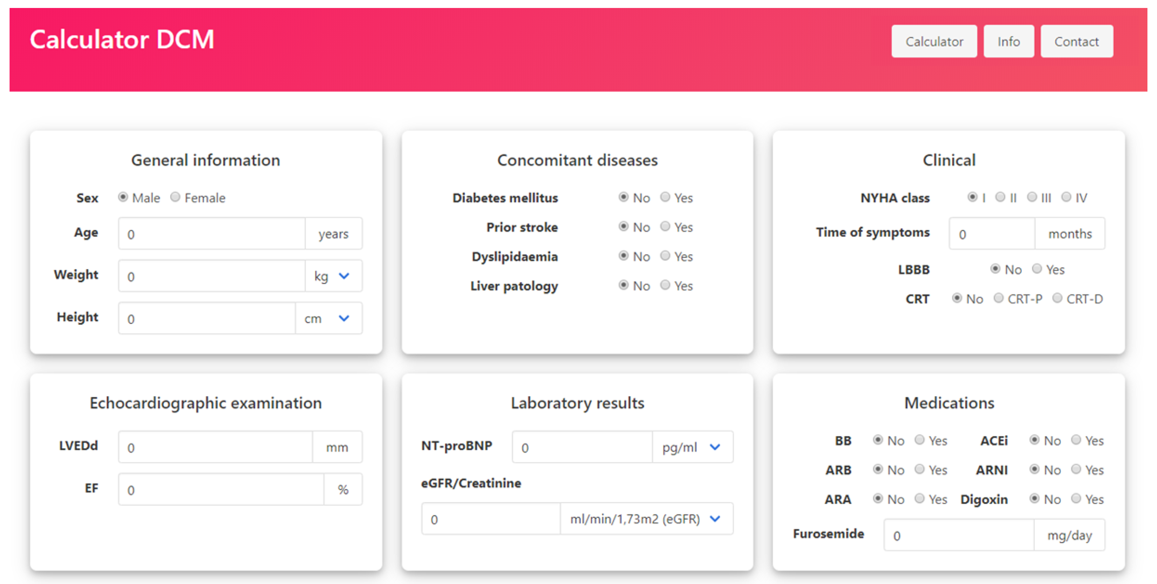
Task: Click the EF percentage input
Action: (x=221, y=489)
